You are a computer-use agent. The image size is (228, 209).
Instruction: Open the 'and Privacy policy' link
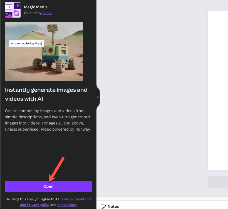pos(35,205)
